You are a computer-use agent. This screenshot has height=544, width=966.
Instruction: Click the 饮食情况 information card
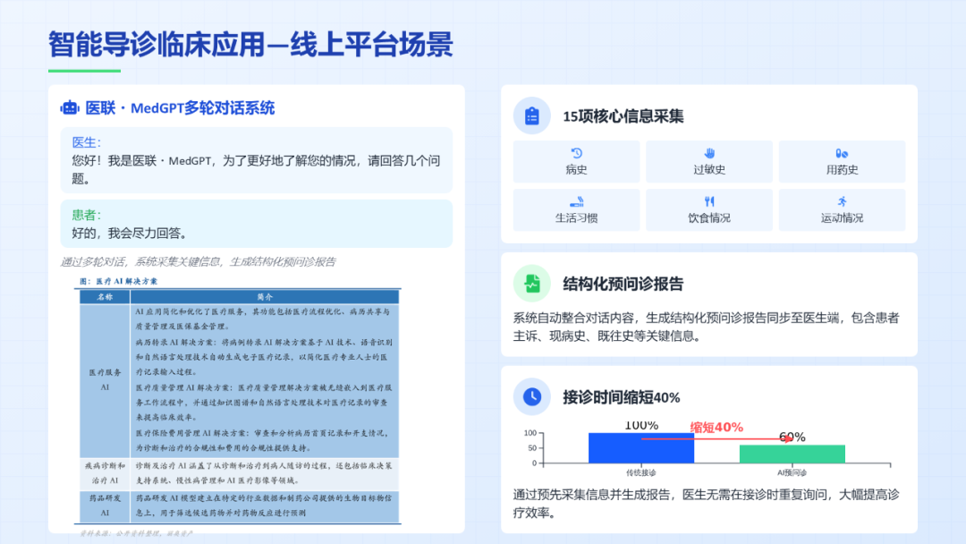[x=709, y=209]
